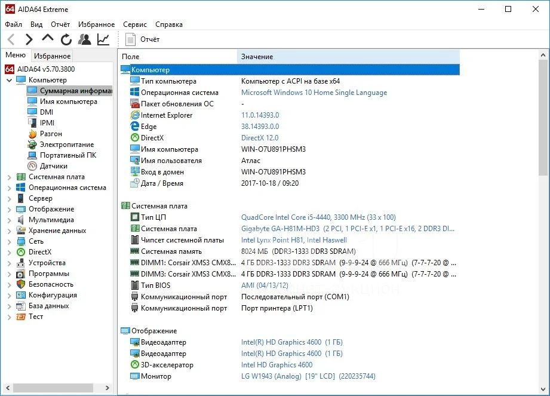
Task: Collapse the Компьютер tree node
Action: [x=10, y=80]
